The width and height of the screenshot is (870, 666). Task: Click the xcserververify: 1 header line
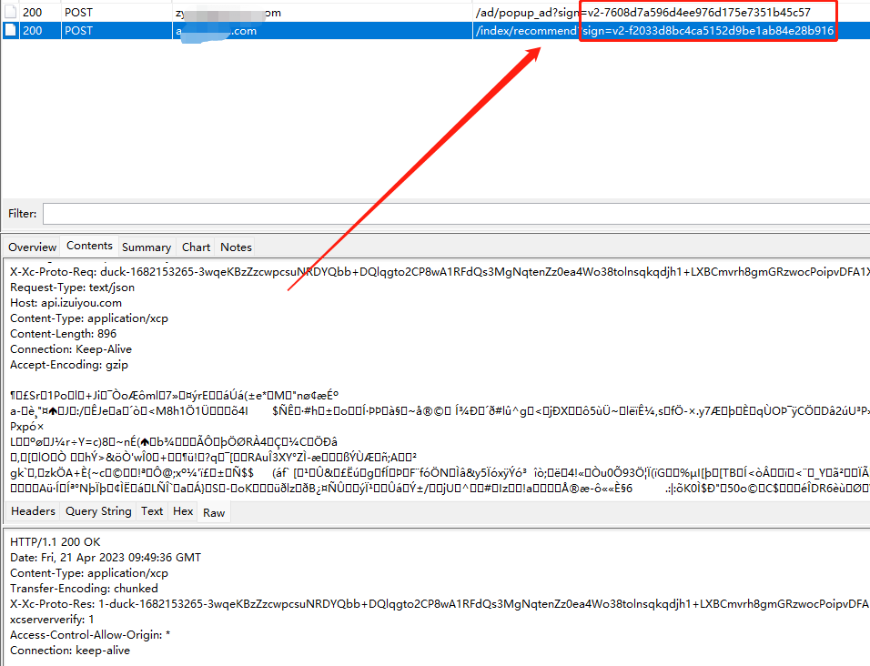(x=52, y=620)
